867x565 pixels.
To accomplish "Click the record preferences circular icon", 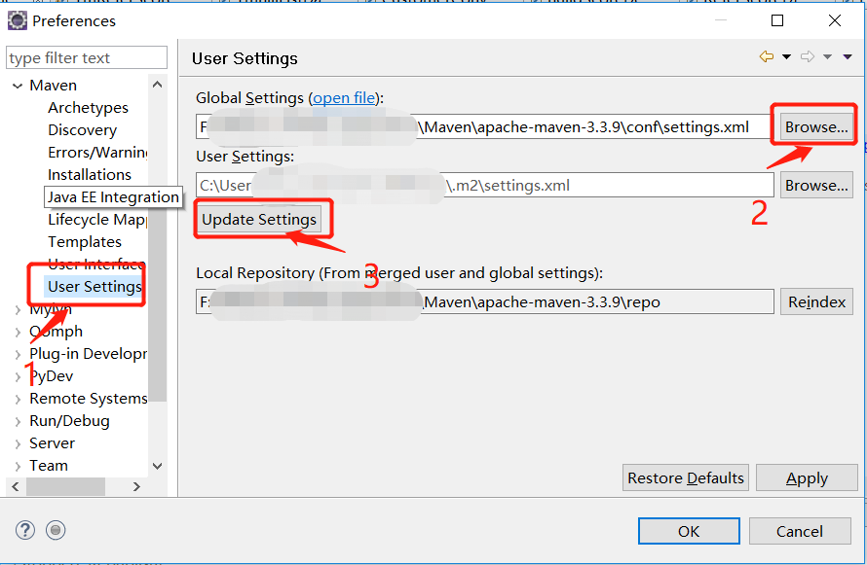I will (x=56, y=530).
